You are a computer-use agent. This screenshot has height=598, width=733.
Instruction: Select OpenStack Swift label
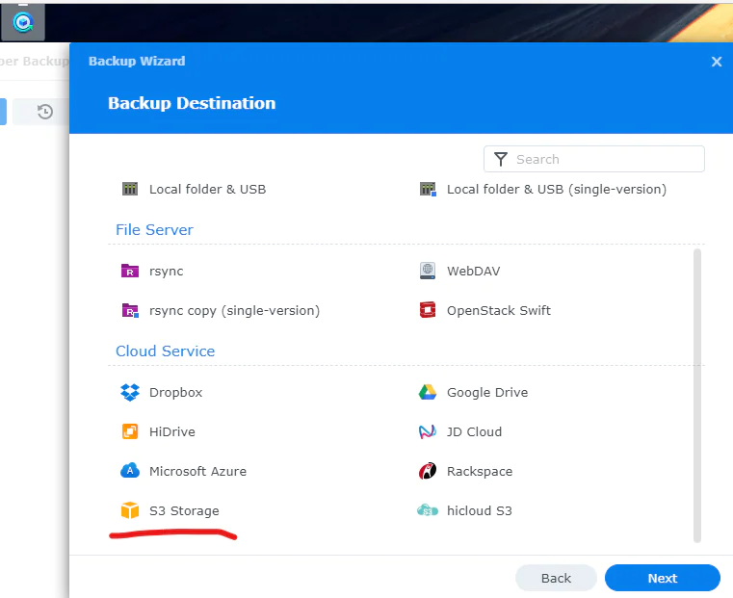499,311
